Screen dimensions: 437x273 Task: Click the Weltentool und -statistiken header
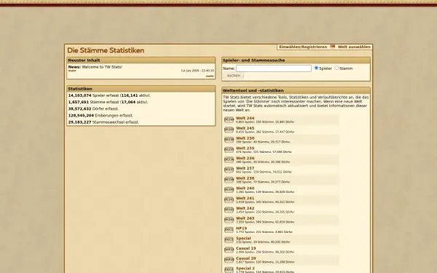(x=296, y=90)
